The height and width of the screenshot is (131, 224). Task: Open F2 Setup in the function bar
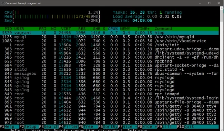(x=29, y=127)
